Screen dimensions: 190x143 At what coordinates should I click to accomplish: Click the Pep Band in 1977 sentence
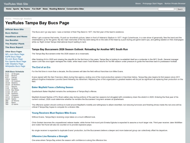pos(78,32)
